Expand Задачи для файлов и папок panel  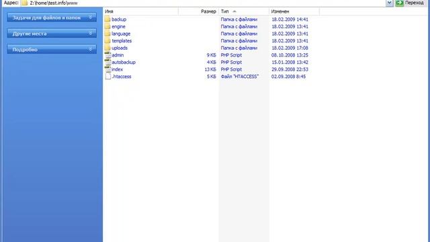tap(52, 17)
